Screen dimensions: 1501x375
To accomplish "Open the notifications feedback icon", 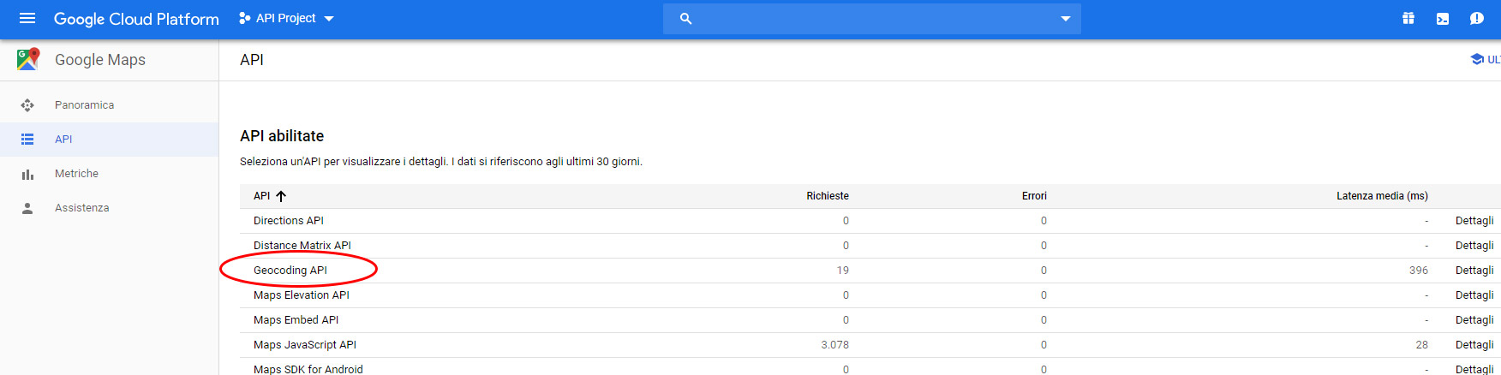I will (1476, 18).
